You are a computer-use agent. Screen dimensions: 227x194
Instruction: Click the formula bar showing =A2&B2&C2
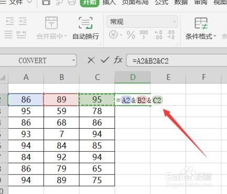coord(177,61)
